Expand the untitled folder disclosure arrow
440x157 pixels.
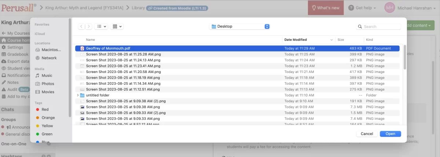(77, 95)
